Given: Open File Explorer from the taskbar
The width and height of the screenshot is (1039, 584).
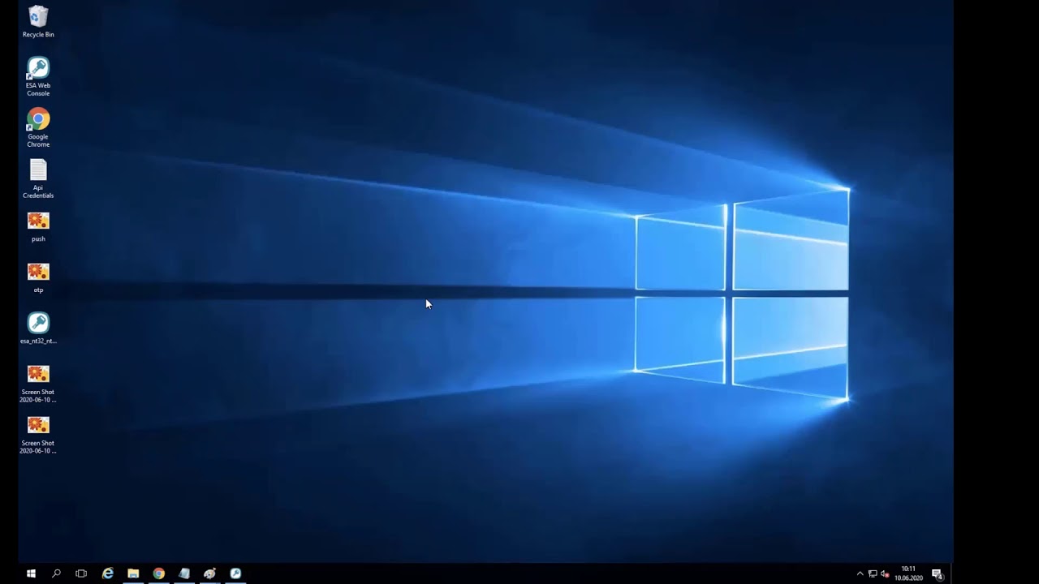Looking at the screenshot, I should click(x=133, y=573).
